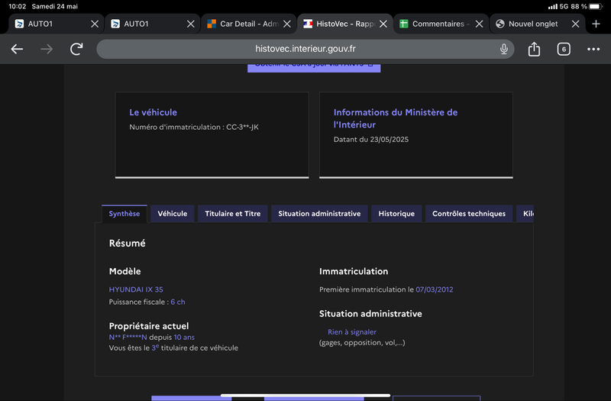611x401 pixels.
Task: Close the Nouvel onglet tab
Action: (576, 24)
